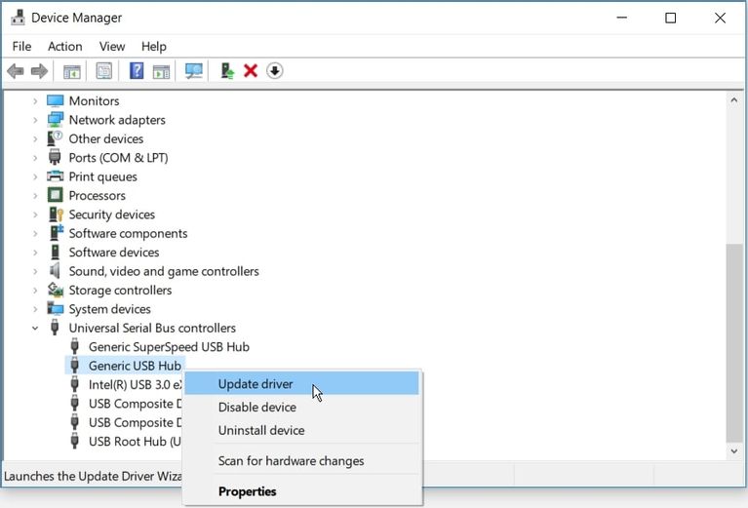Click the vertical scrollbar thumb
Image resolution: width=748 pixels, height=508 pixels.
point(733,342)
